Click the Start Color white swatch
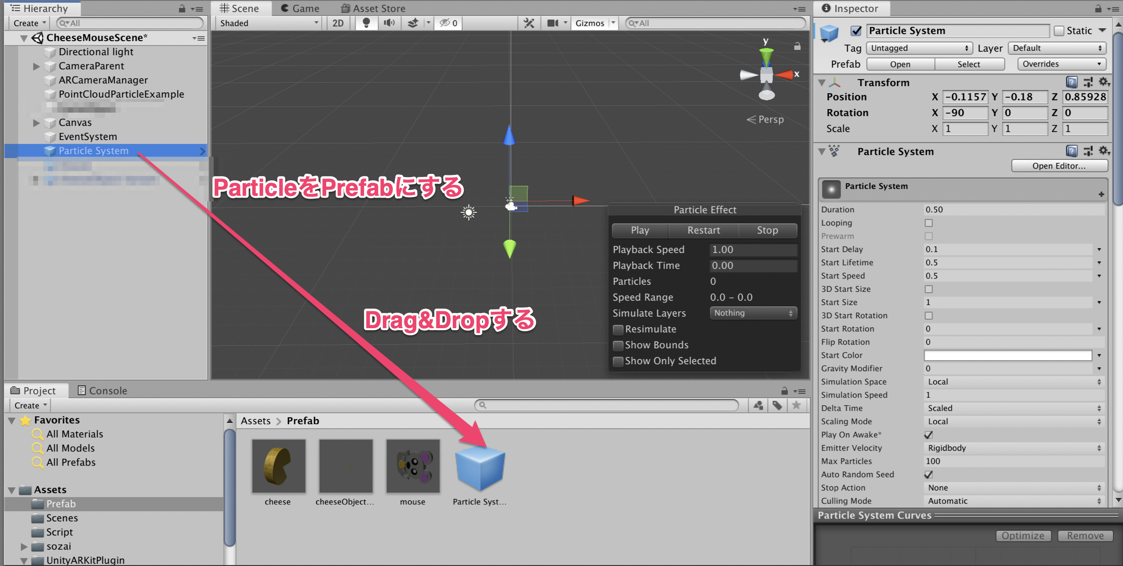Image resolution: width=1123 pixels, height=566 pixels. pos(1007,355)
